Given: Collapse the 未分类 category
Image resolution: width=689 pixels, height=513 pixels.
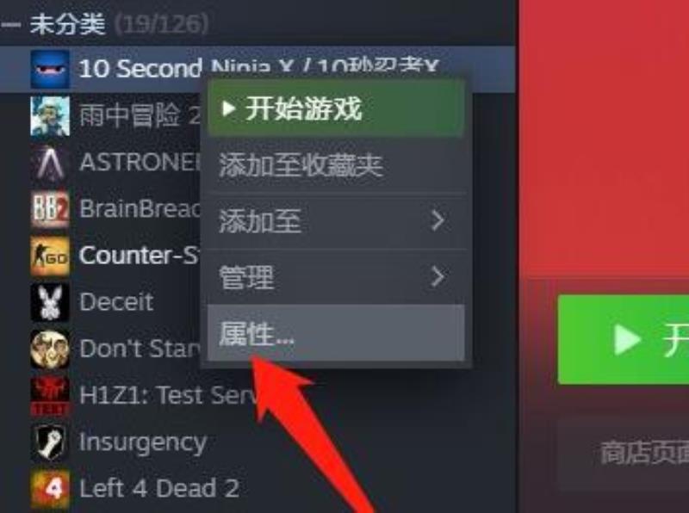Looking at the screenshot, I should click(x=10, y=24).
